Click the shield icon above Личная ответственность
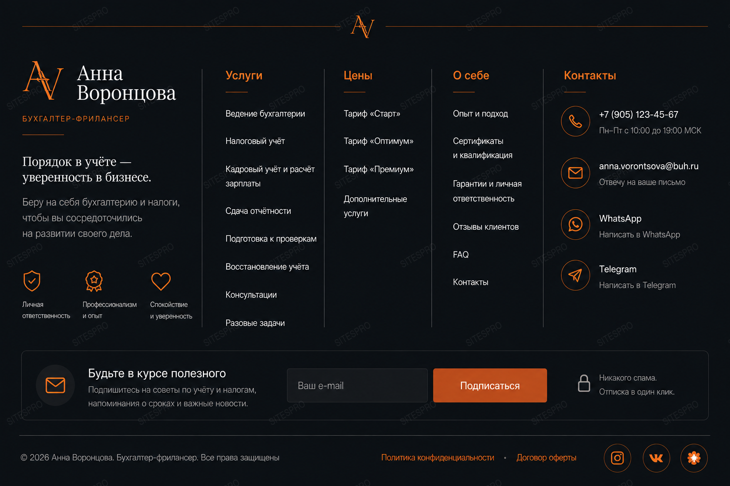730x486 pixels. [x=32, y=281]
